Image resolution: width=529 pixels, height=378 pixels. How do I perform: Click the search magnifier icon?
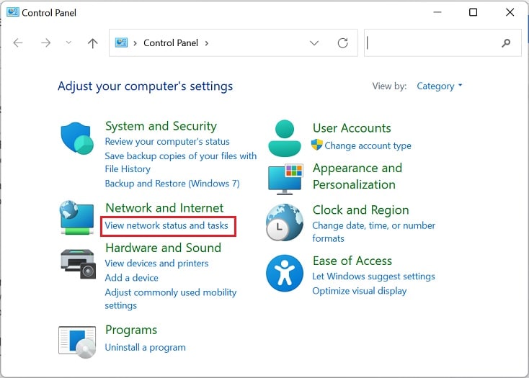[x=506, y=42]
